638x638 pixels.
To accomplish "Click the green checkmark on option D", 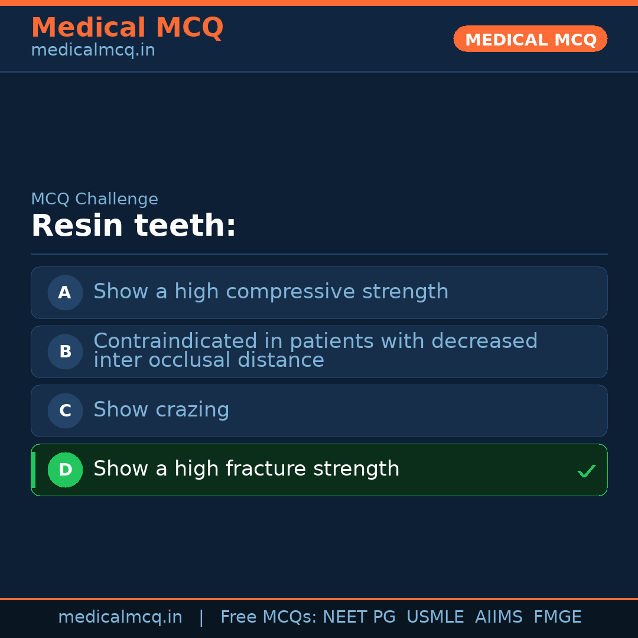I will (586, 471).
